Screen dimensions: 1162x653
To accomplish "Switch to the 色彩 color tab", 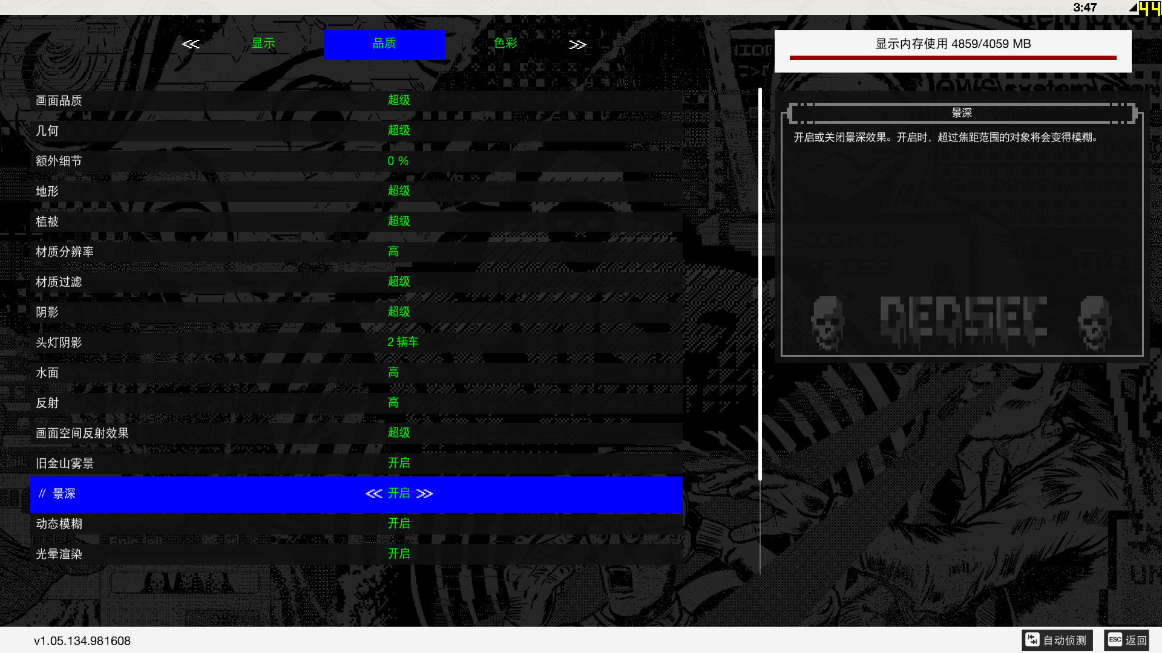I will pyautogui.click(x=505, y=44).
